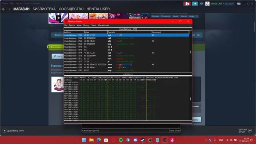Image resolution: width=256 pixels, height=144 pixels.
Task: Select disassembly row musedash.exe+128E jmp
Action: click(x=126, y=70)
